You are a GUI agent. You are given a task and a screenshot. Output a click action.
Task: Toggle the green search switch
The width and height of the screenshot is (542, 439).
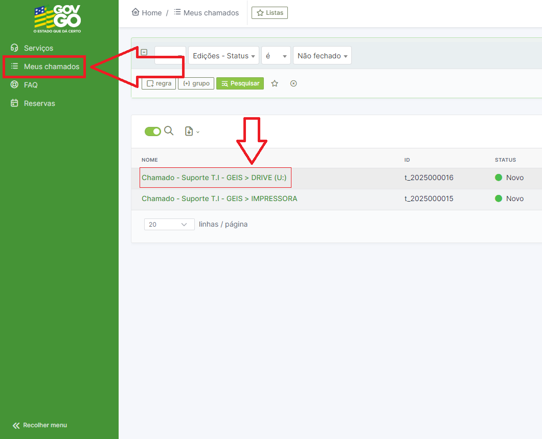click(153, 131)
